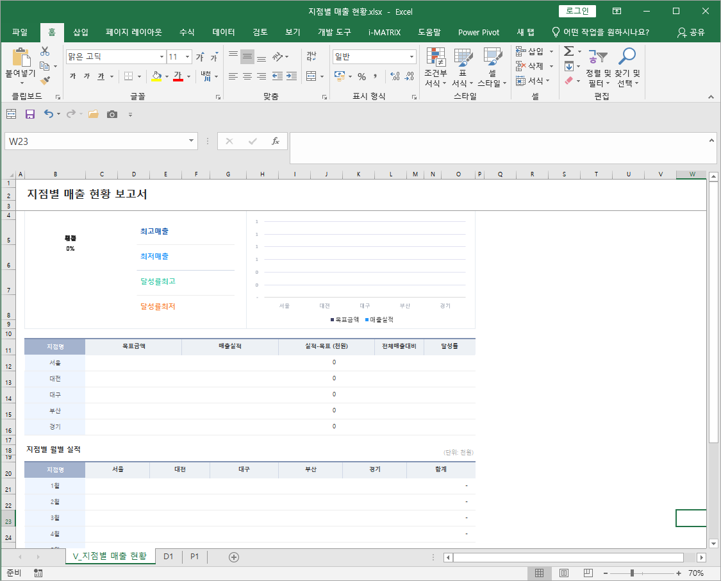Click the percent style icon

pos(361,76)
